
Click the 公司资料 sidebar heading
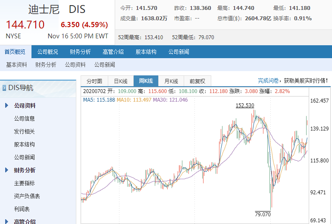25,106
